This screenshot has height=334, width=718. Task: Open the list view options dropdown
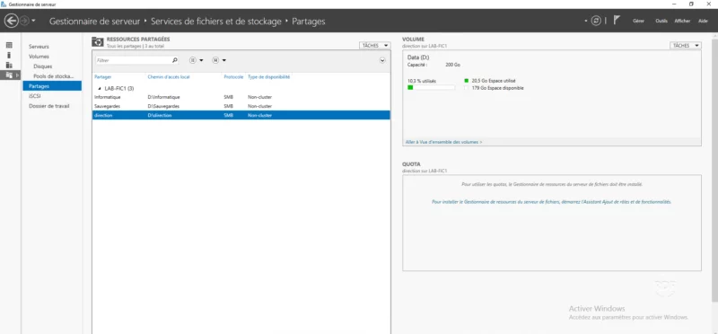click(x=196, y=60)
